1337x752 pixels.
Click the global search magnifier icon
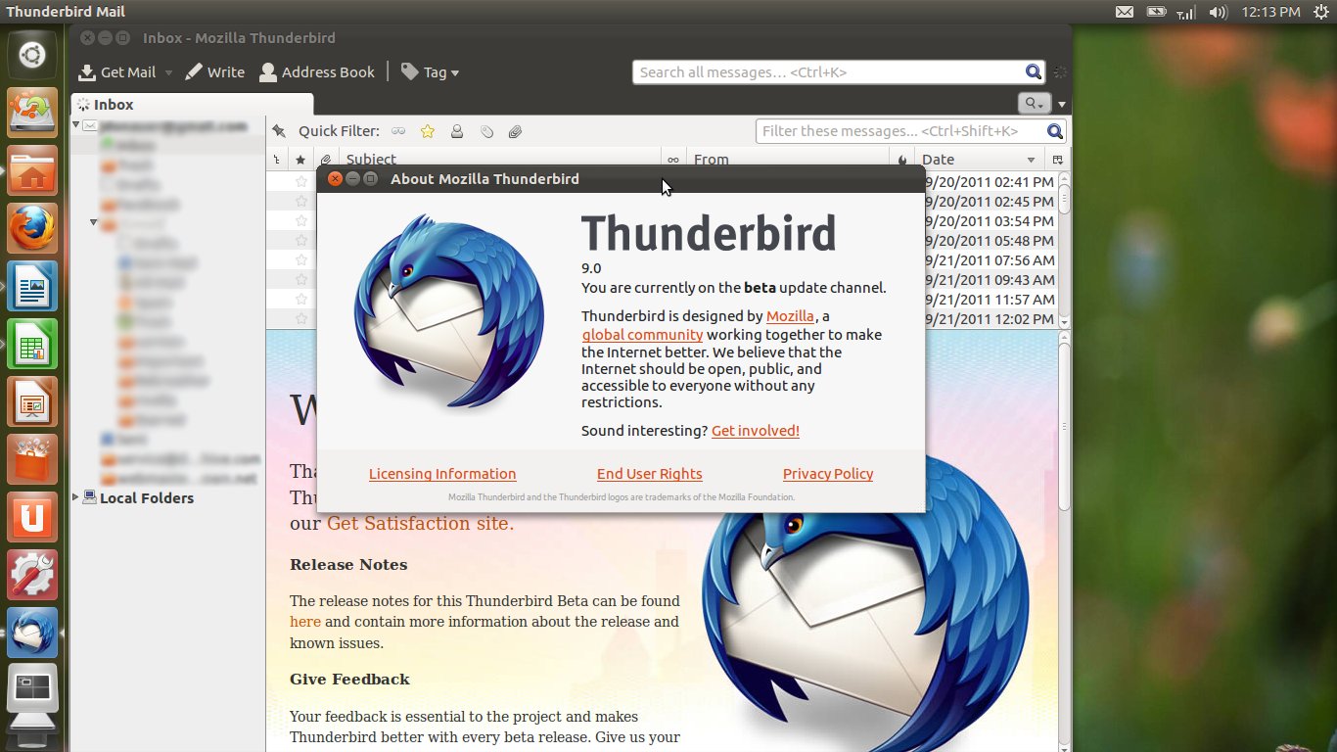(1034, 71)
